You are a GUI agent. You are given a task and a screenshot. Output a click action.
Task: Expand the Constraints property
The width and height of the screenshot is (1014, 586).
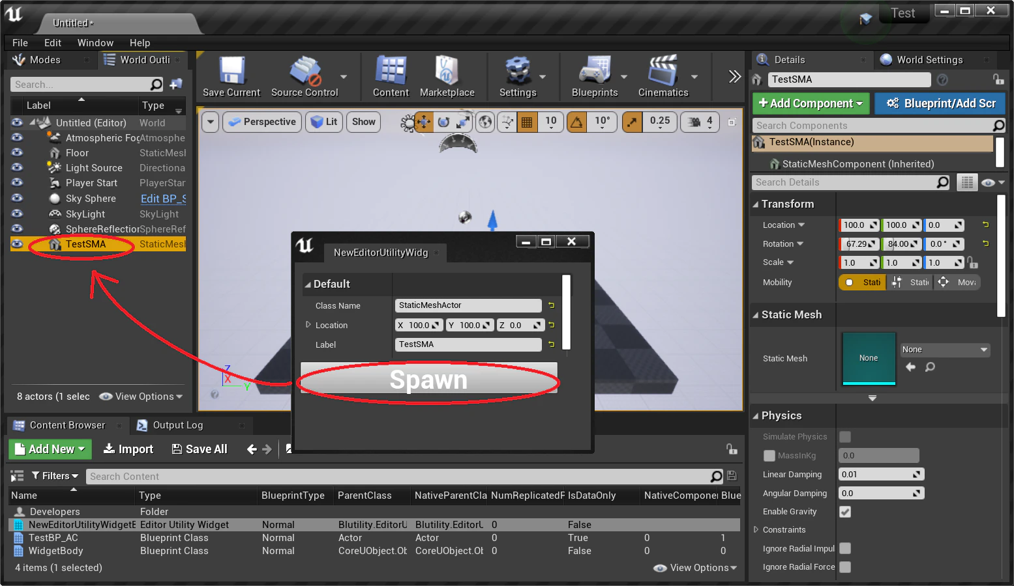click(756, 530)
